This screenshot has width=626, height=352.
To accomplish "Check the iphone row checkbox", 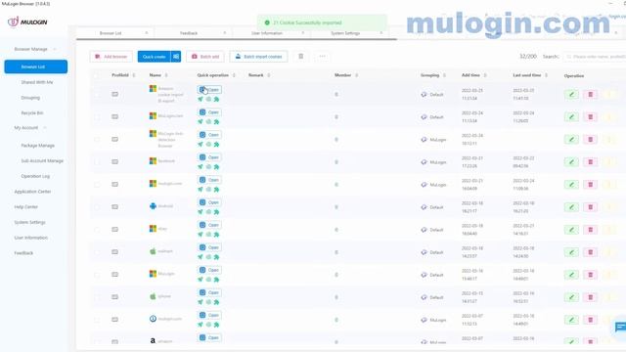I will 97,297.
